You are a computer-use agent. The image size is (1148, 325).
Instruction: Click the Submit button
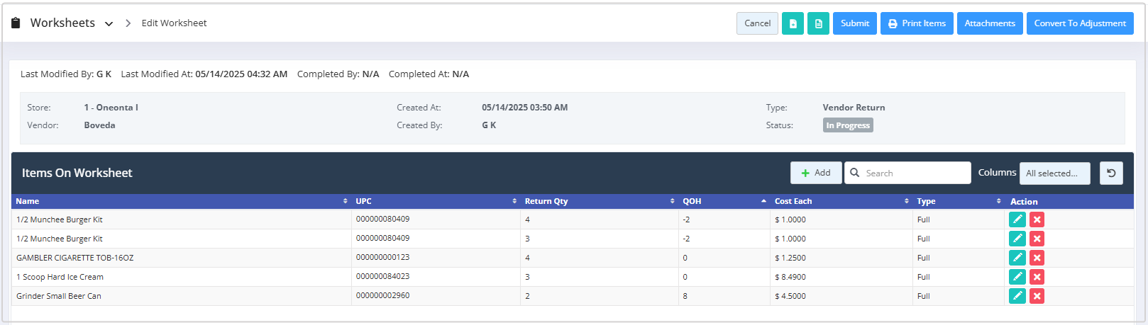pos(855,23)
